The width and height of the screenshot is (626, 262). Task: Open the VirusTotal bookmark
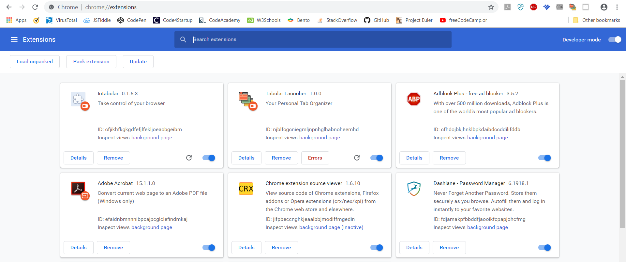tap(61, 20)
